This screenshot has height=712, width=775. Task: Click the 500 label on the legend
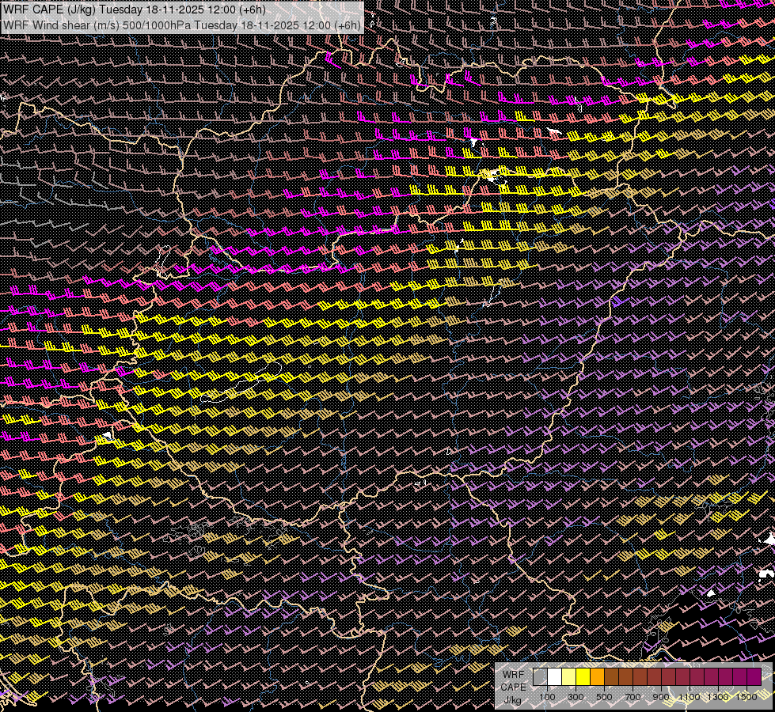[x=604, y=697]
